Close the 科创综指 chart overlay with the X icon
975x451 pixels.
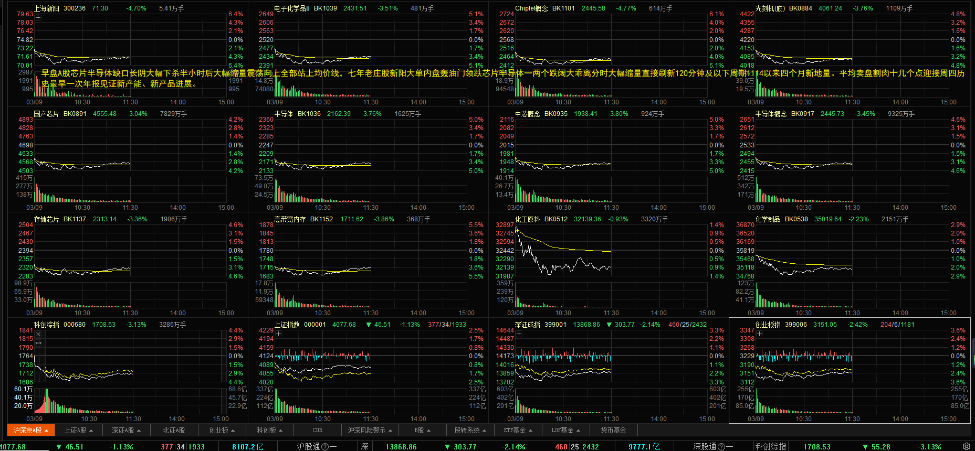38,334
